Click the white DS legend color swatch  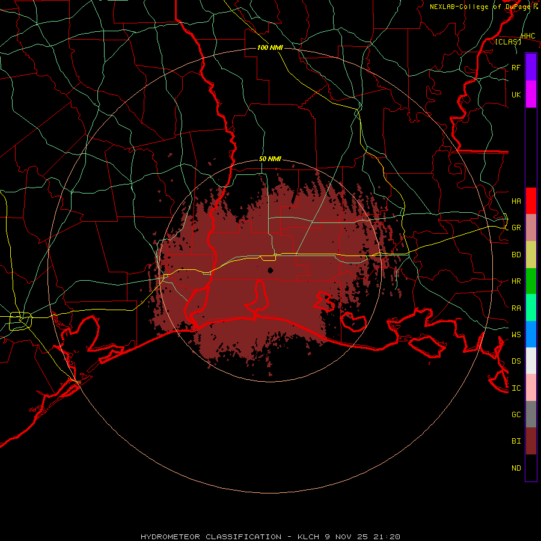click(531, 361)
